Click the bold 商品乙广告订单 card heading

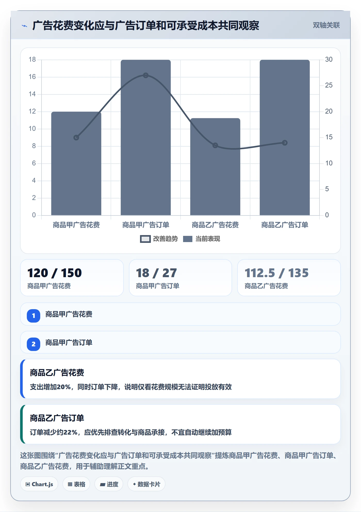57,418
